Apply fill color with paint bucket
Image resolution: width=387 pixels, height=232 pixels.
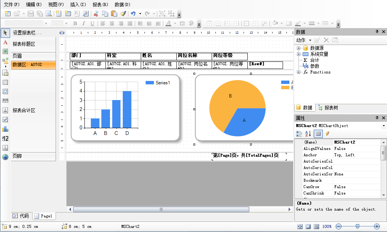[275, 23]
